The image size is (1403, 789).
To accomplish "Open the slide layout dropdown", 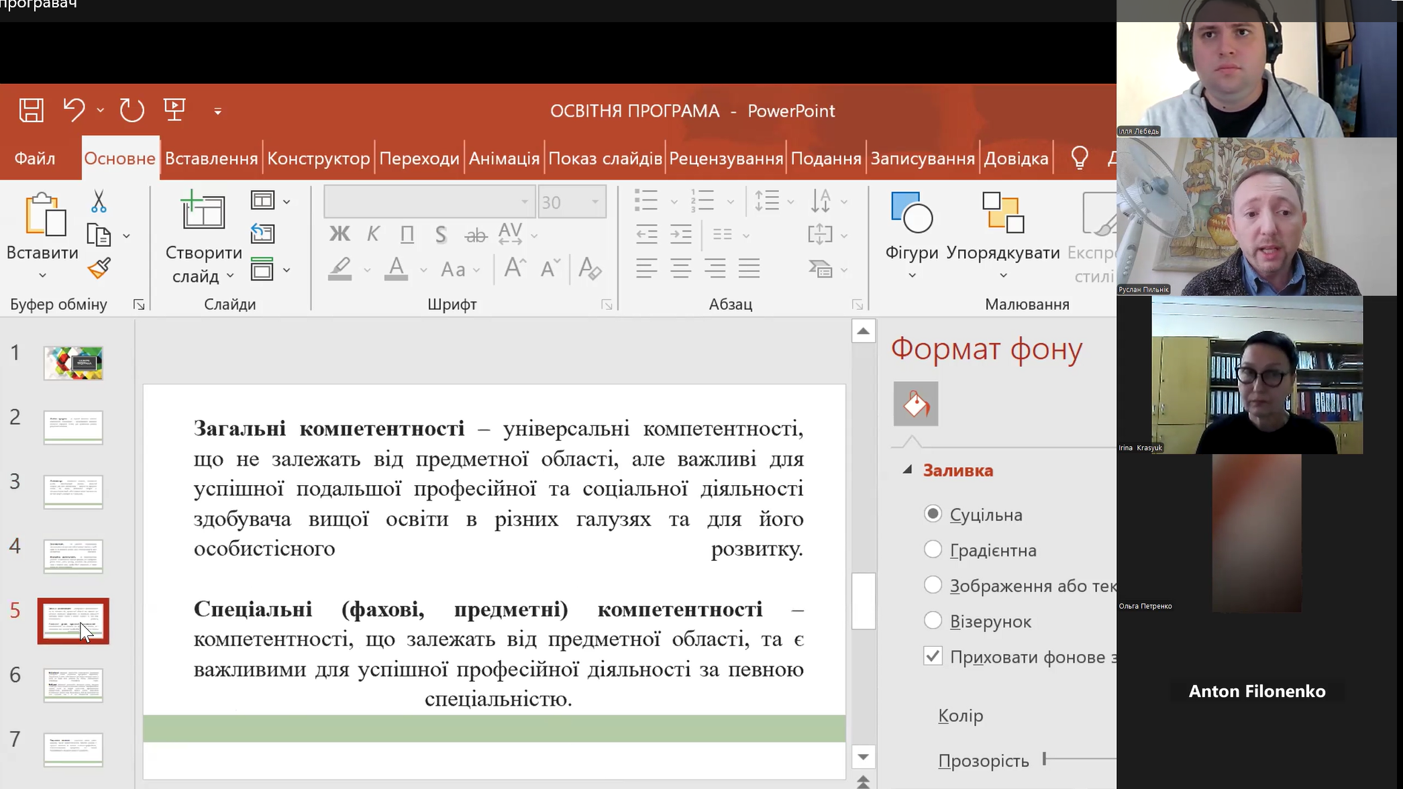I will tap(270, 201).
